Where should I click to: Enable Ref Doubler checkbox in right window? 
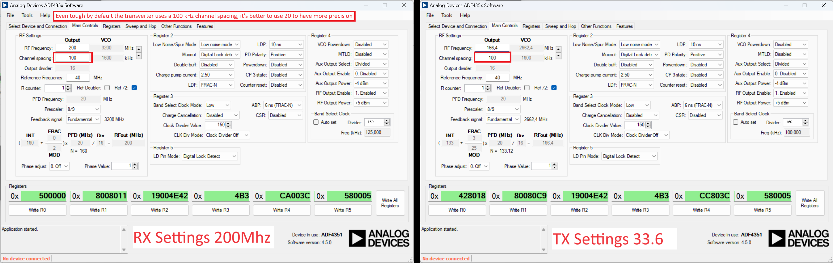527,88
